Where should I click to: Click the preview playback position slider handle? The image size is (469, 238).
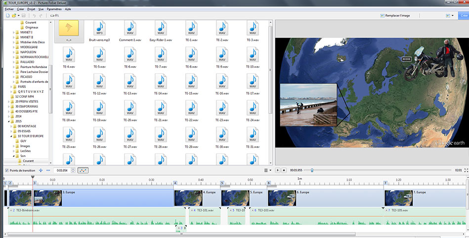(x=312, y=170)
